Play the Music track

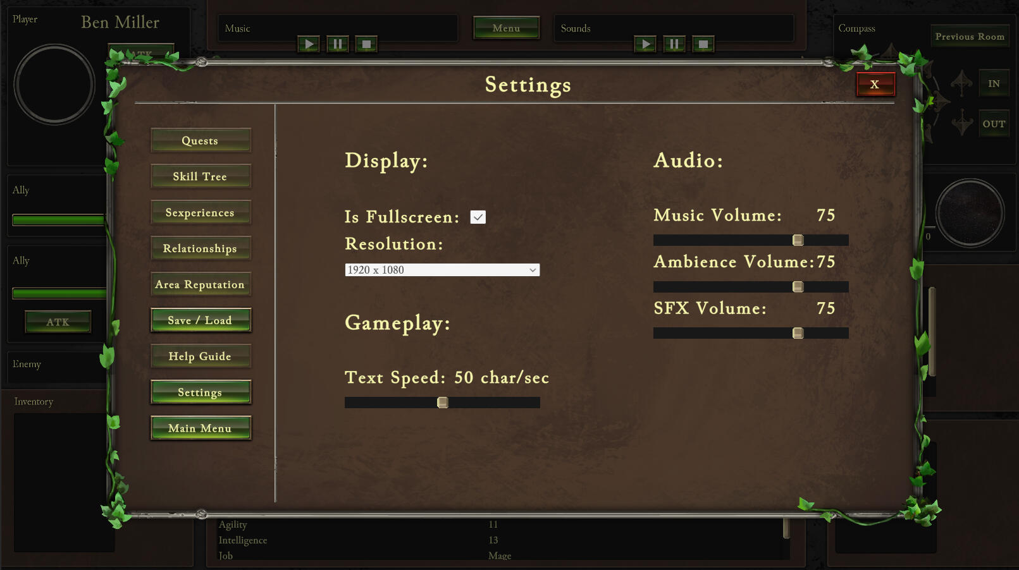pyautogui.click(x=309, y=44)
